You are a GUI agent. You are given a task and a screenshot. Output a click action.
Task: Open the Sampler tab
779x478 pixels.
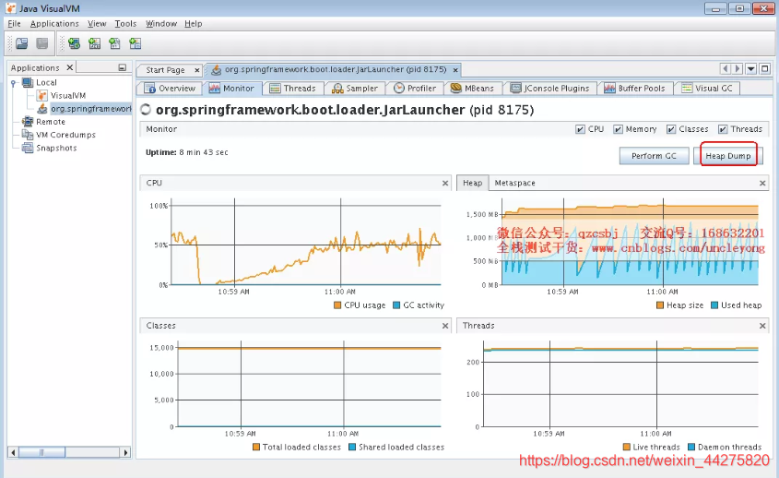[355, 89]
